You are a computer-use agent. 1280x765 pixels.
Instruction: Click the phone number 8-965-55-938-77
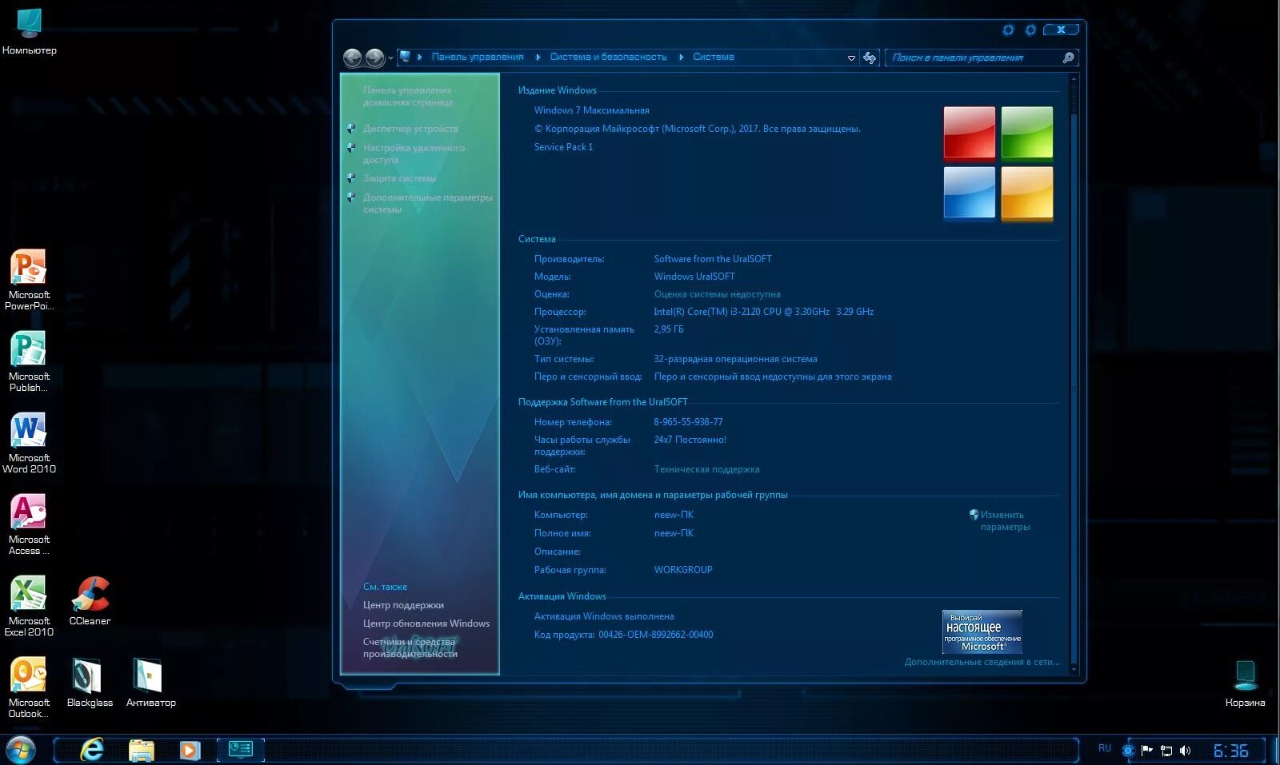pyautogui.click(x=688, y=422)
